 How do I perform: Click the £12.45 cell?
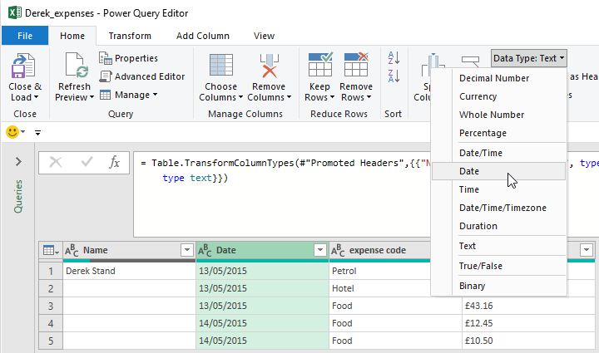(x=529, y=323)
